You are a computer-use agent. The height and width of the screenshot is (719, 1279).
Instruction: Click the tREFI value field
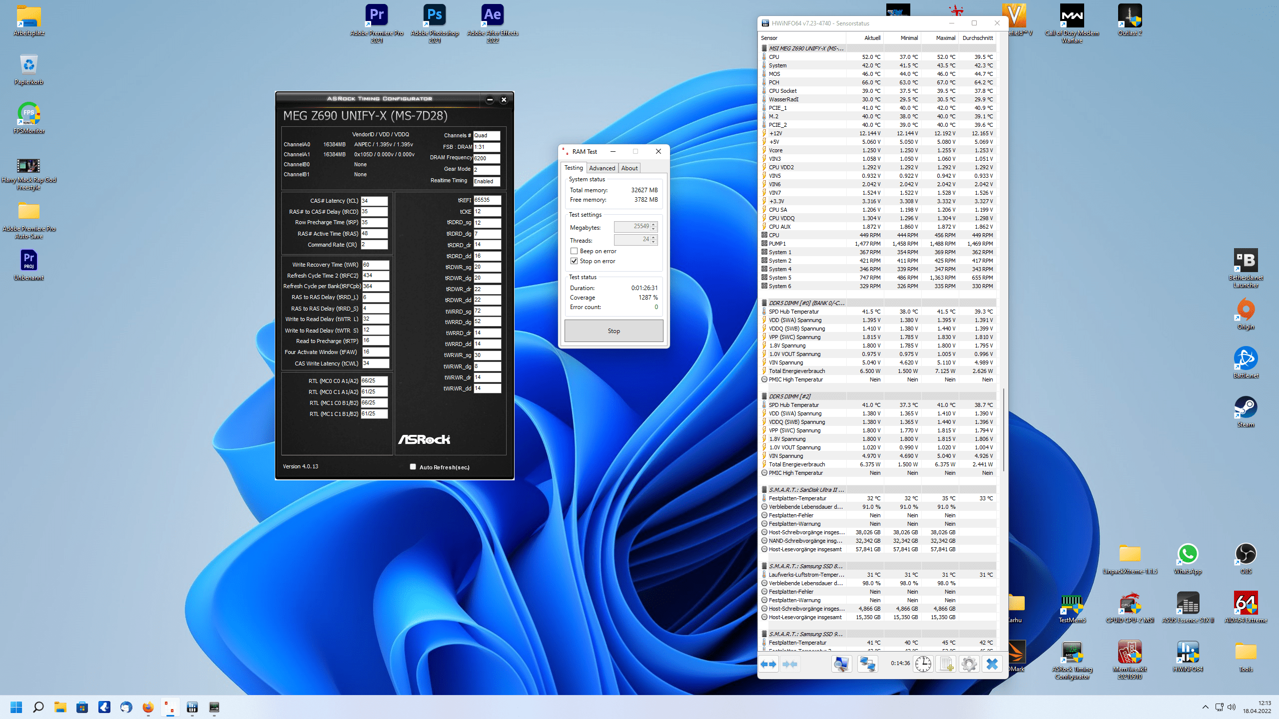click(x=487, y=200)
